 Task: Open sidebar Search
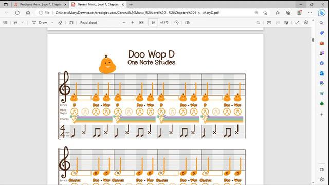321,23
